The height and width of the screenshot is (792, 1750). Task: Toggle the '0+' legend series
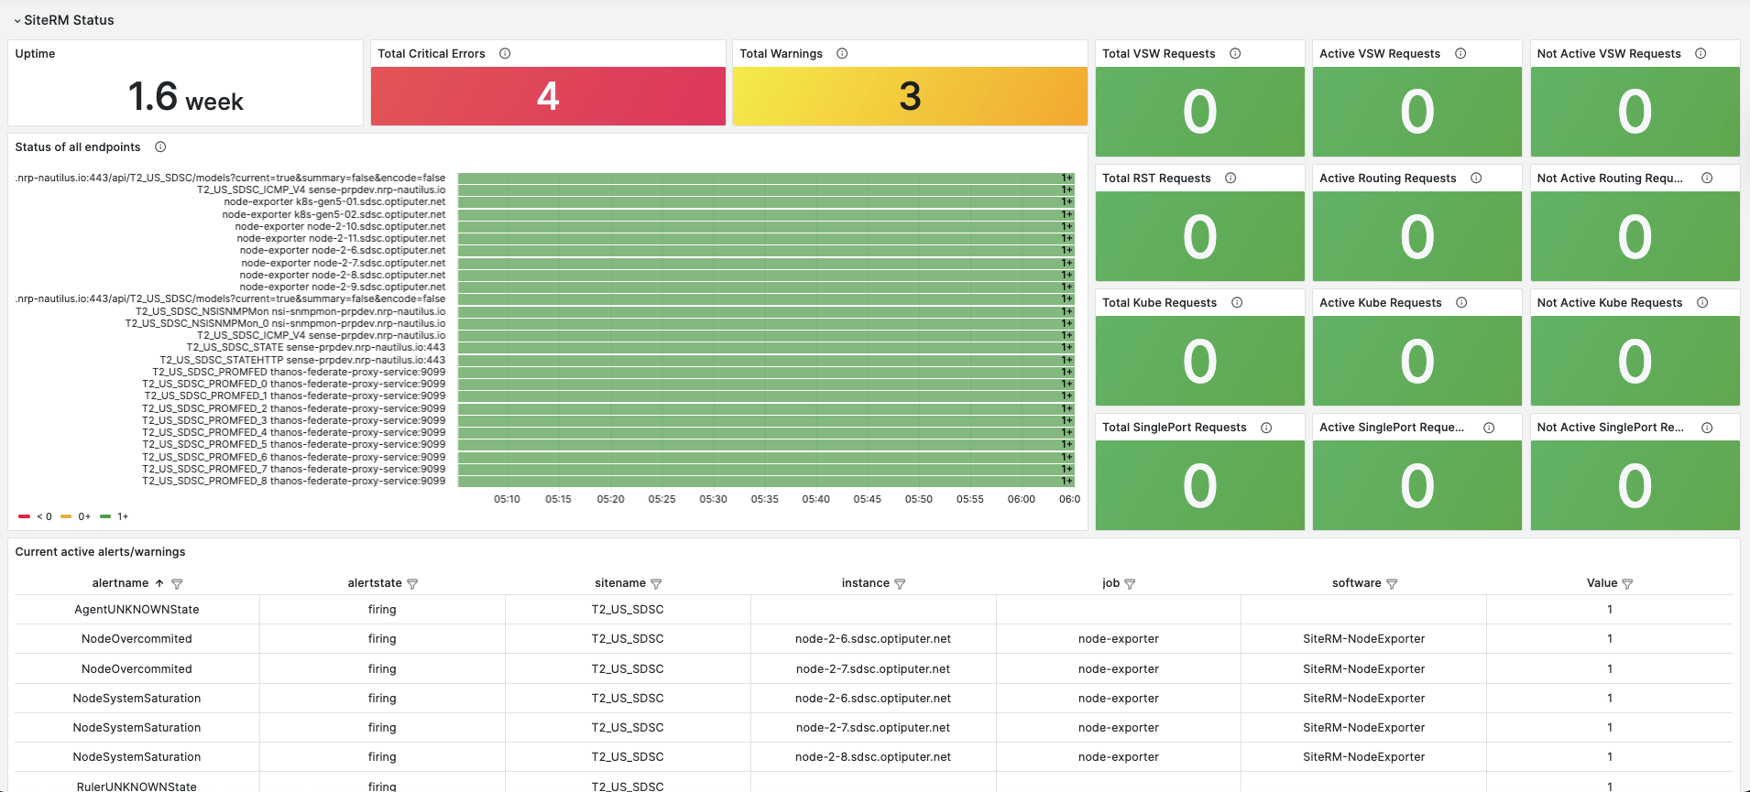pos(76,516)
